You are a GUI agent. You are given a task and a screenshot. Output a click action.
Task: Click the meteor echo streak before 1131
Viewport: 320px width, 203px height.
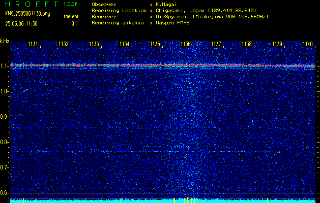point(25,91)
